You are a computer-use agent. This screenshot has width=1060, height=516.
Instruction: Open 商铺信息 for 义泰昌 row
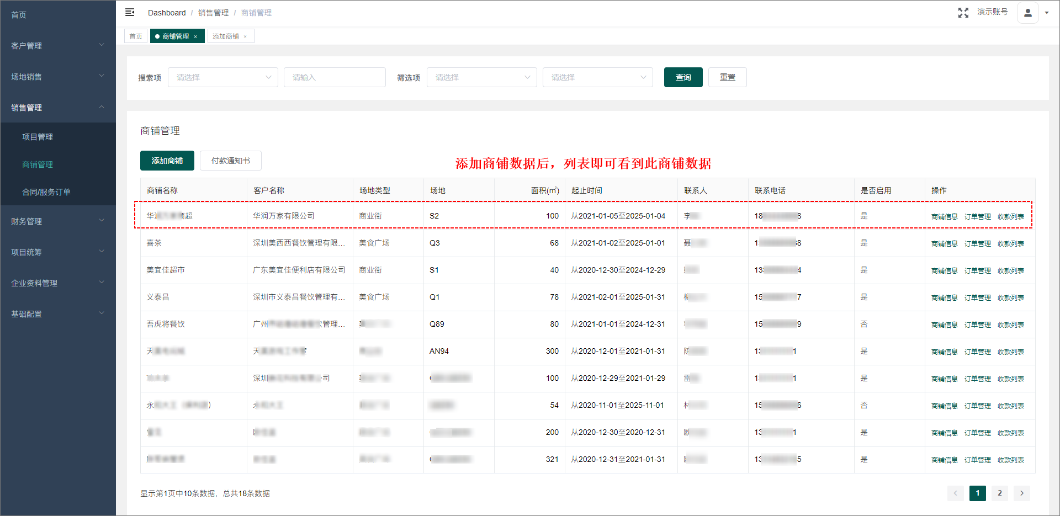945,297
